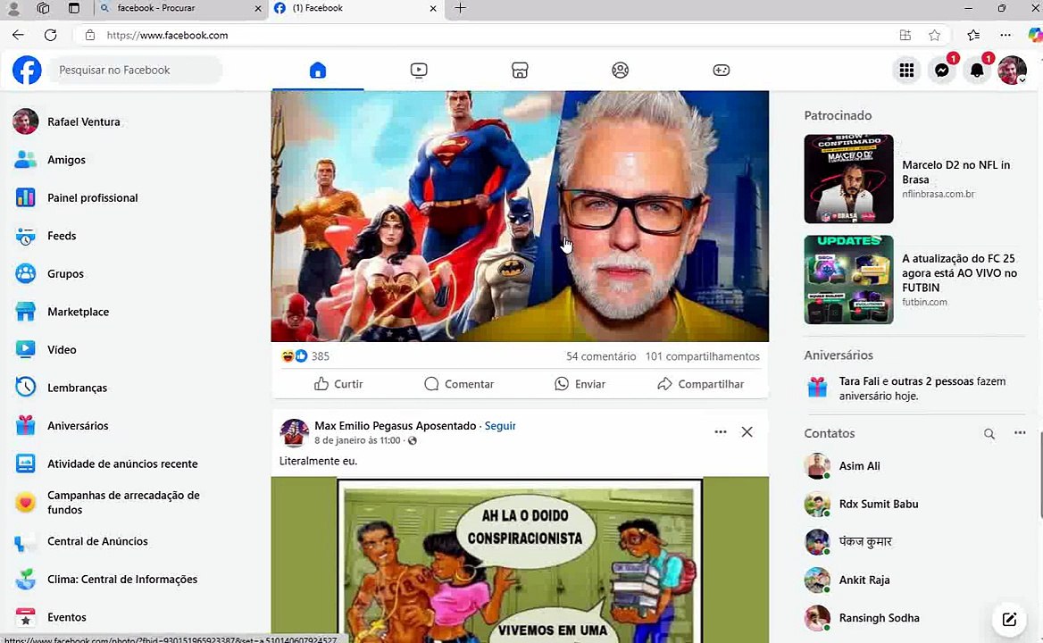Open the Groups tab icon in top navigation
Screen dimensions: 1043x643
coord(620,70)
